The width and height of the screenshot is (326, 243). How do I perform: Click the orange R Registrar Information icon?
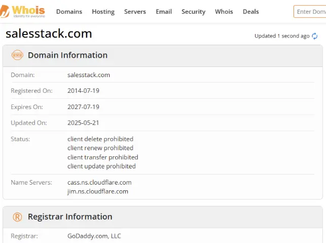[x=17, y=217]
